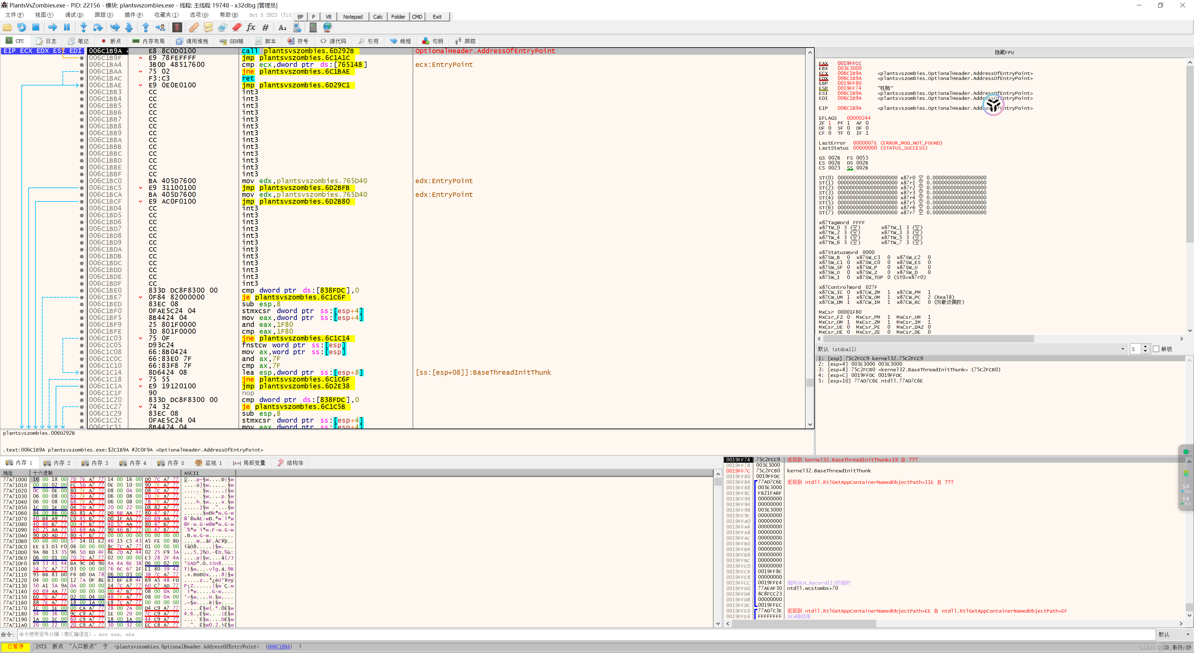Click the fx functions icon
Viewport: 1194px width, 653px height.
coord(251,27)
